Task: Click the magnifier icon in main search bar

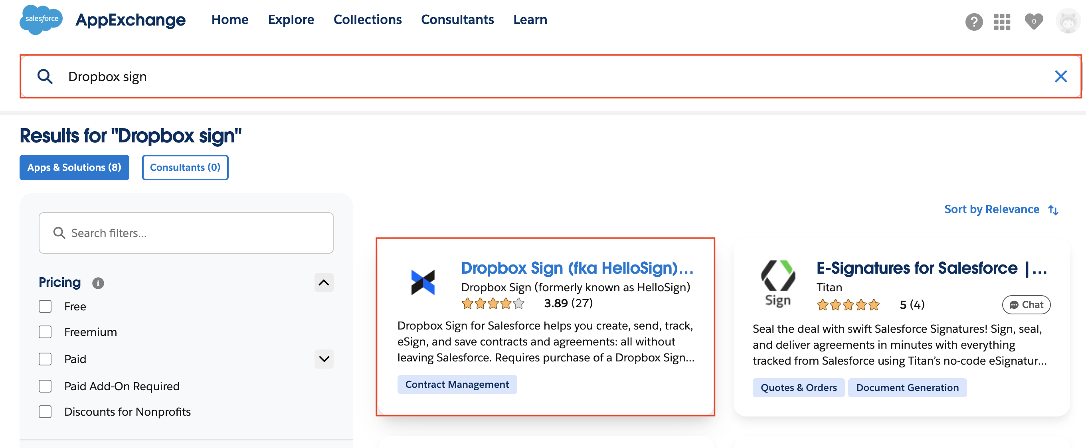Action: 45,77
